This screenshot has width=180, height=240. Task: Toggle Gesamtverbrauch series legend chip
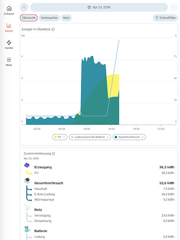pyautogui.click(x=129, y=137)
